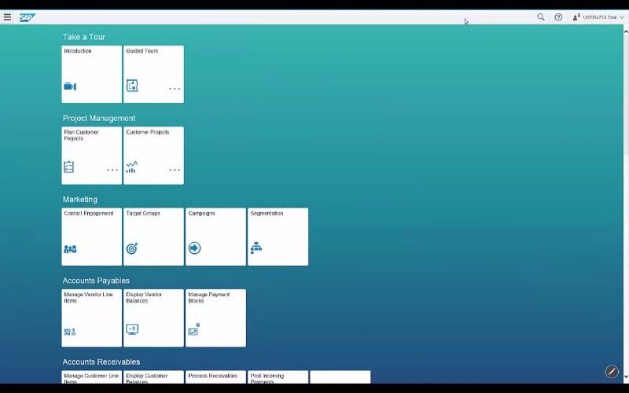Open the hamburger navigation menu
The width and height of the screenshot is (629, 393).
(7, 17)
